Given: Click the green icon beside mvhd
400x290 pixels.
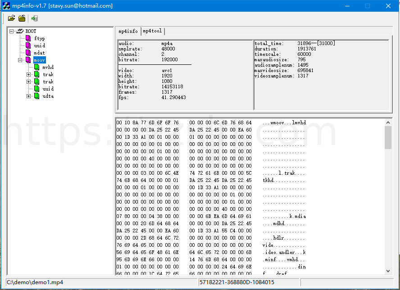Looking at the screenshot, I should (x=36, y=67).
